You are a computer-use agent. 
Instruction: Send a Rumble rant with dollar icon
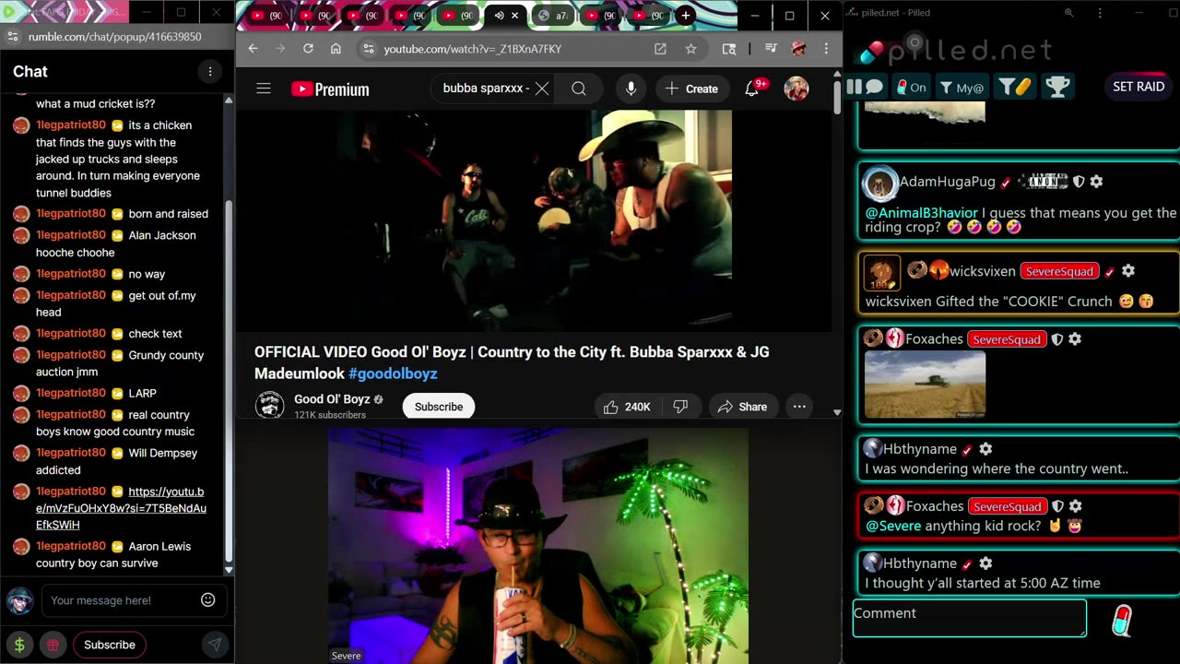[x=19, y=645]
